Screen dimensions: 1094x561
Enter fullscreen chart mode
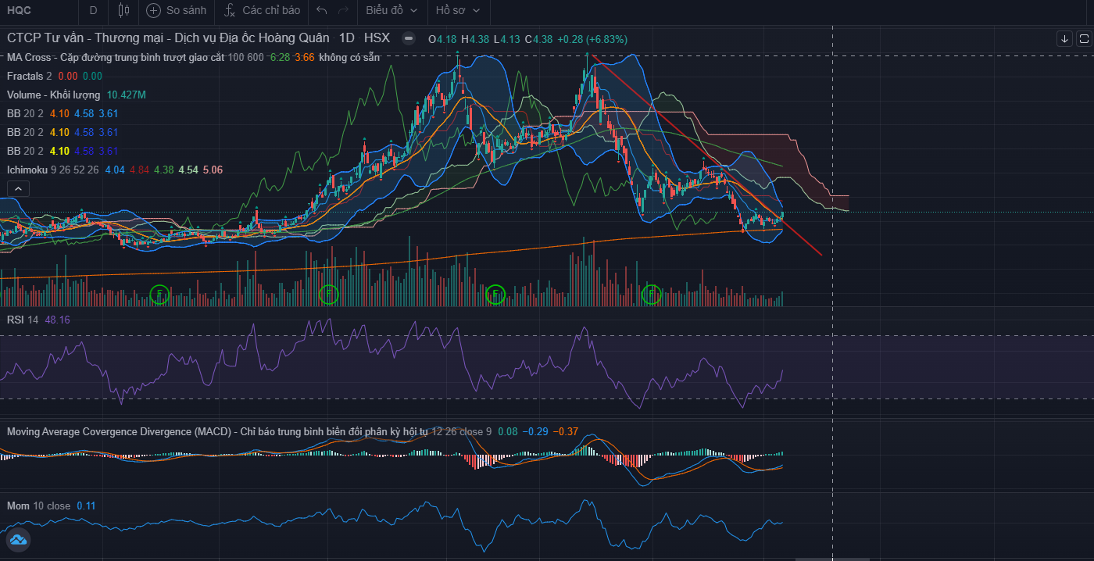point(1084,38)
